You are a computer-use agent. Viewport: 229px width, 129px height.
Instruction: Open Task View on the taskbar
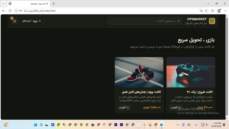[x=47, y=125]
